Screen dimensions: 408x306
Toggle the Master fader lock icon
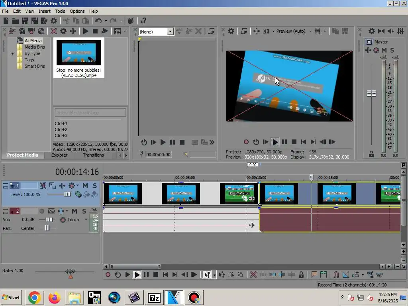point(371,154)
